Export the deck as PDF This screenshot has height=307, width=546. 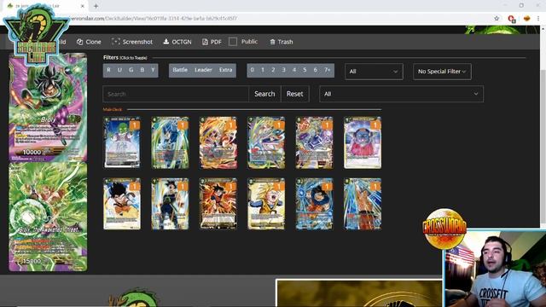click(212, 42)
